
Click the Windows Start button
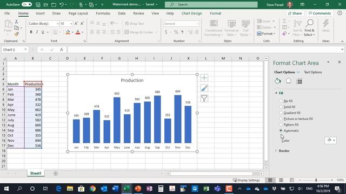6,189
